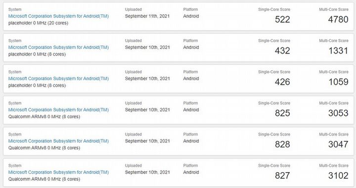Open the result link with 20 cores

pos(58,16)
